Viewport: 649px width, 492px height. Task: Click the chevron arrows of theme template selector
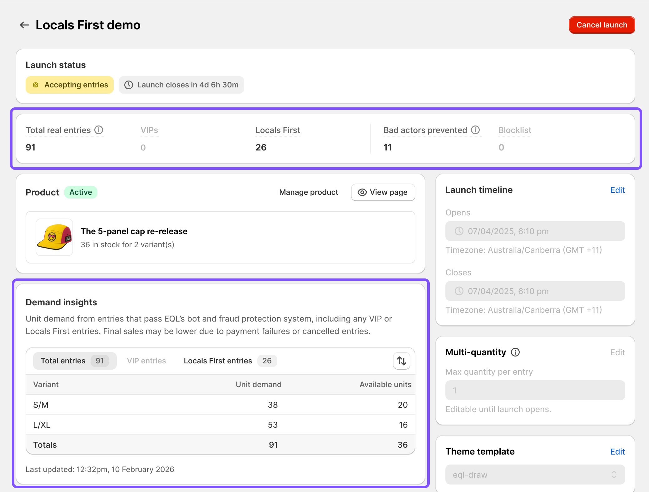[x=614, y=475]
